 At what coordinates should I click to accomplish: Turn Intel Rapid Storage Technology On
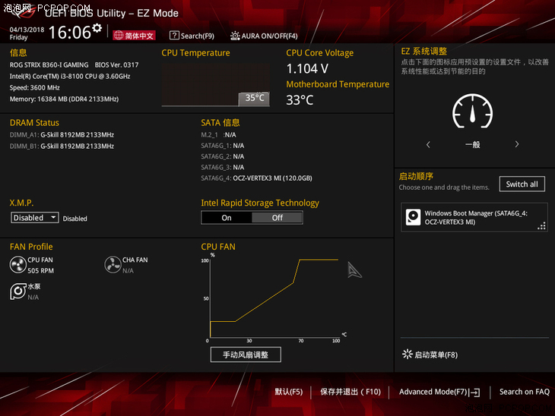point(227,218)
